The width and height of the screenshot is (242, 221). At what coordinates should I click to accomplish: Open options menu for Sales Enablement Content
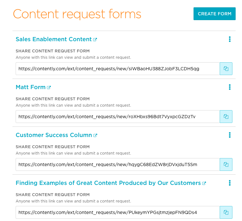tap(230, 39)
